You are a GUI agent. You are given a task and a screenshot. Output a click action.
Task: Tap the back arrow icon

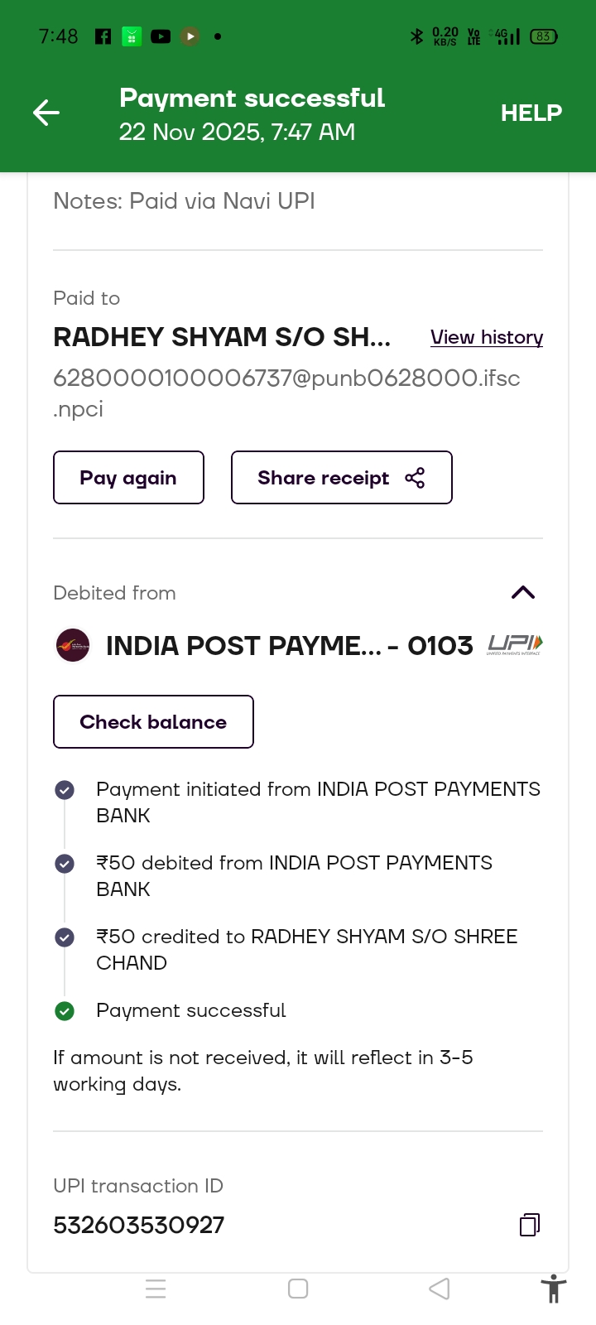(46, 113)
